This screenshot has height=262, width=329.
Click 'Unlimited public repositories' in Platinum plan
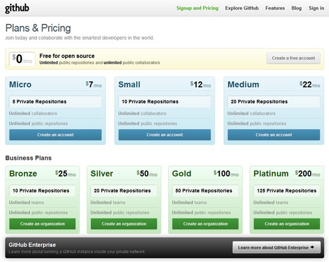283,213
